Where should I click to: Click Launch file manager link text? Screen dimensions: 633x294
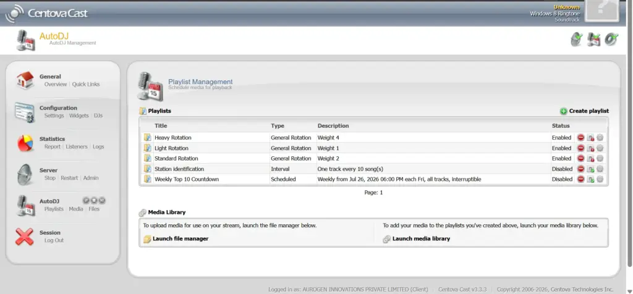click(x=181, y=239)
